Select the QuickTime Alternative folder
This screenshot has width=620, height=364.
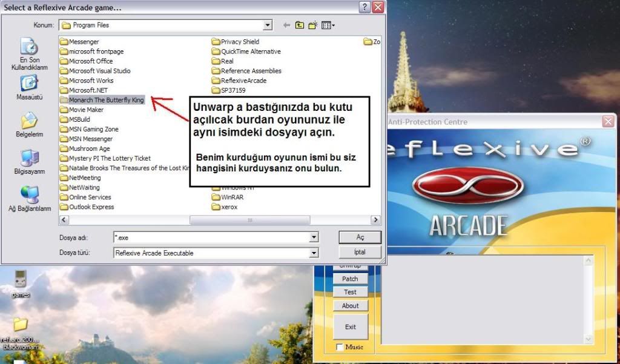pos(246,51)
